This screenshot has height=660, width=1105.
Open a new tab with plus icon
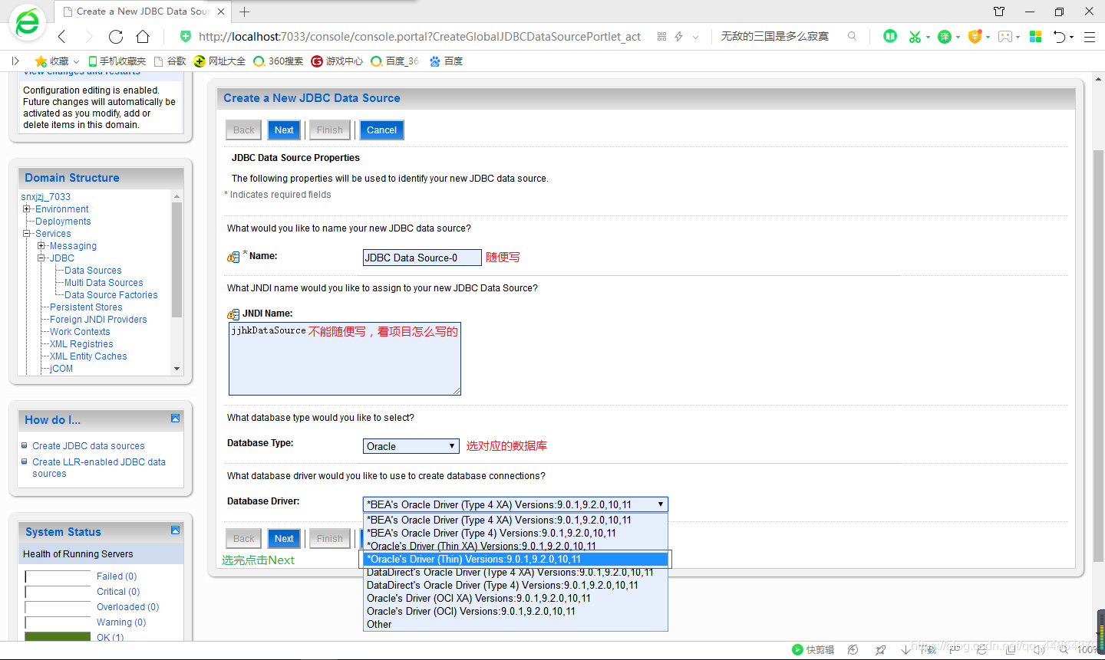coord(245,11)
